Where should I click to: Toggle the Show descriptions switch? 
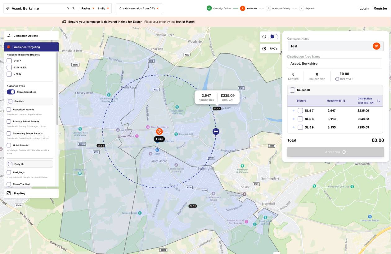[11, 92]
